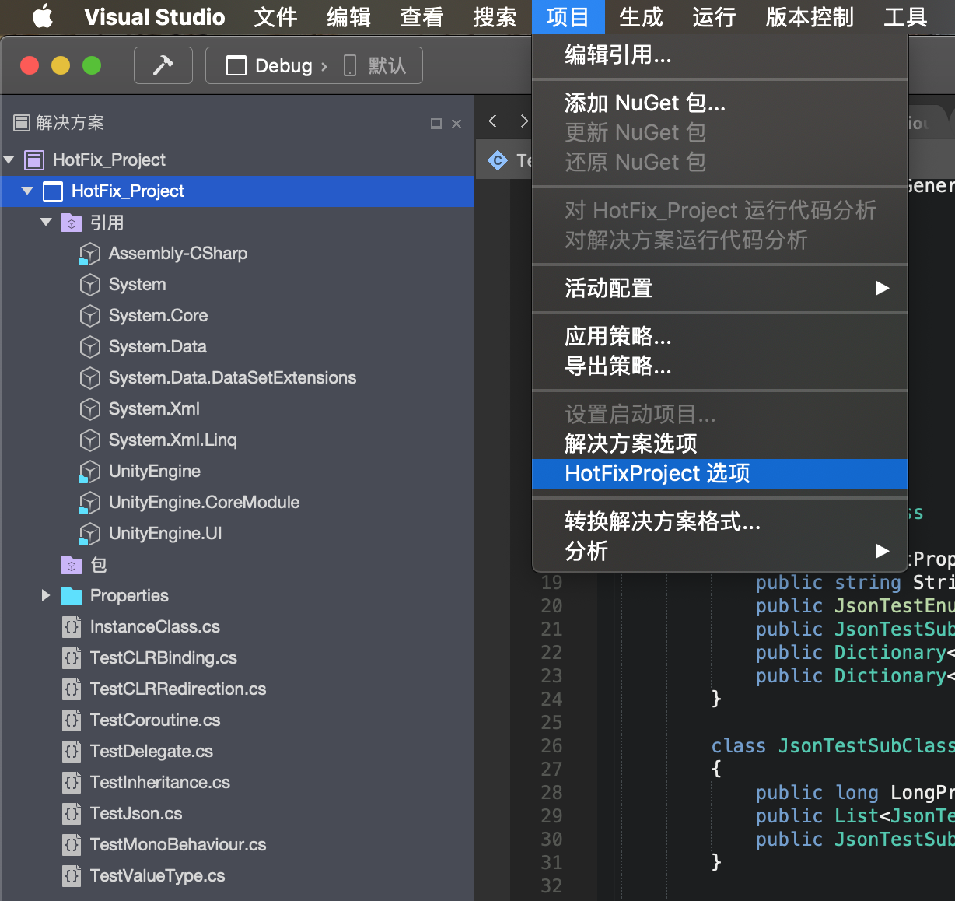Close the solution panel
The height and width of the screenshot is (901, 955).
tap(457, 124)
